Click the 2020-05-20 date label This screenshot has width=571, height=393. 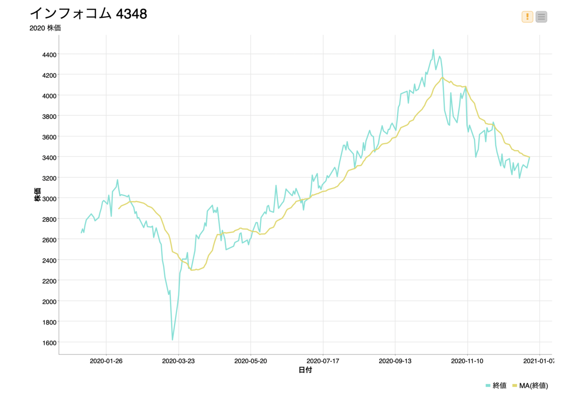pyautogui.click(x=251, y=361)
